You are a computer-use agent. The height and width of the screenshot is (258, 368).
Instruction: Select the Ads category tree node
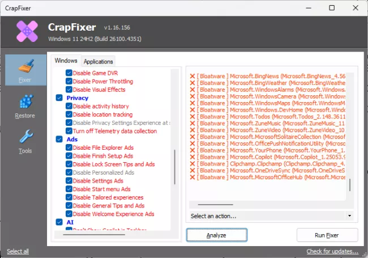coord(72,139)
